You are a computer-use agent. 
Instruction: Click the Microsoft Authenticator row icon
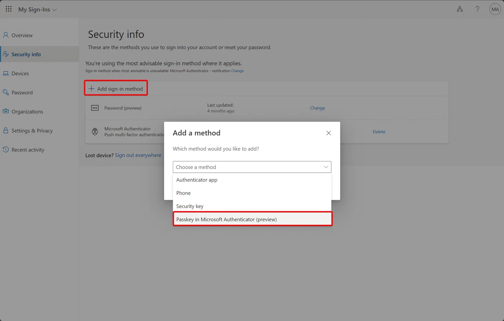pos(95,132)
